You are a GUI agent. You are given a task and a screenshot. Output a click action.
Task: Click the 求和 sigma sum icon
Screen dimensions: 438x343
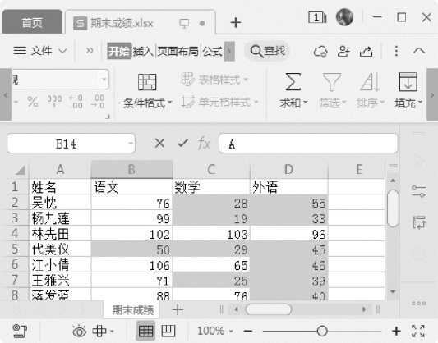293,82
